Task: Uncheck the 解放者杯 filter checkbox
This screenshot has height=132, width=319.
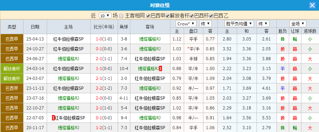Action: 168,16
